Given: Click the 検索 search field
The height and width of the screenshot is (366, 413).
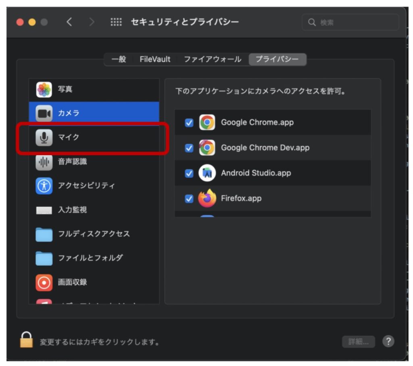Looking at the screenshot, I should [350, 23].
